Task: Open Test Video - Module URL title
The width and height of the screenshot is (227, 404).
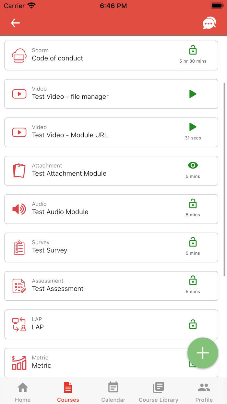Action: (70, 135)
